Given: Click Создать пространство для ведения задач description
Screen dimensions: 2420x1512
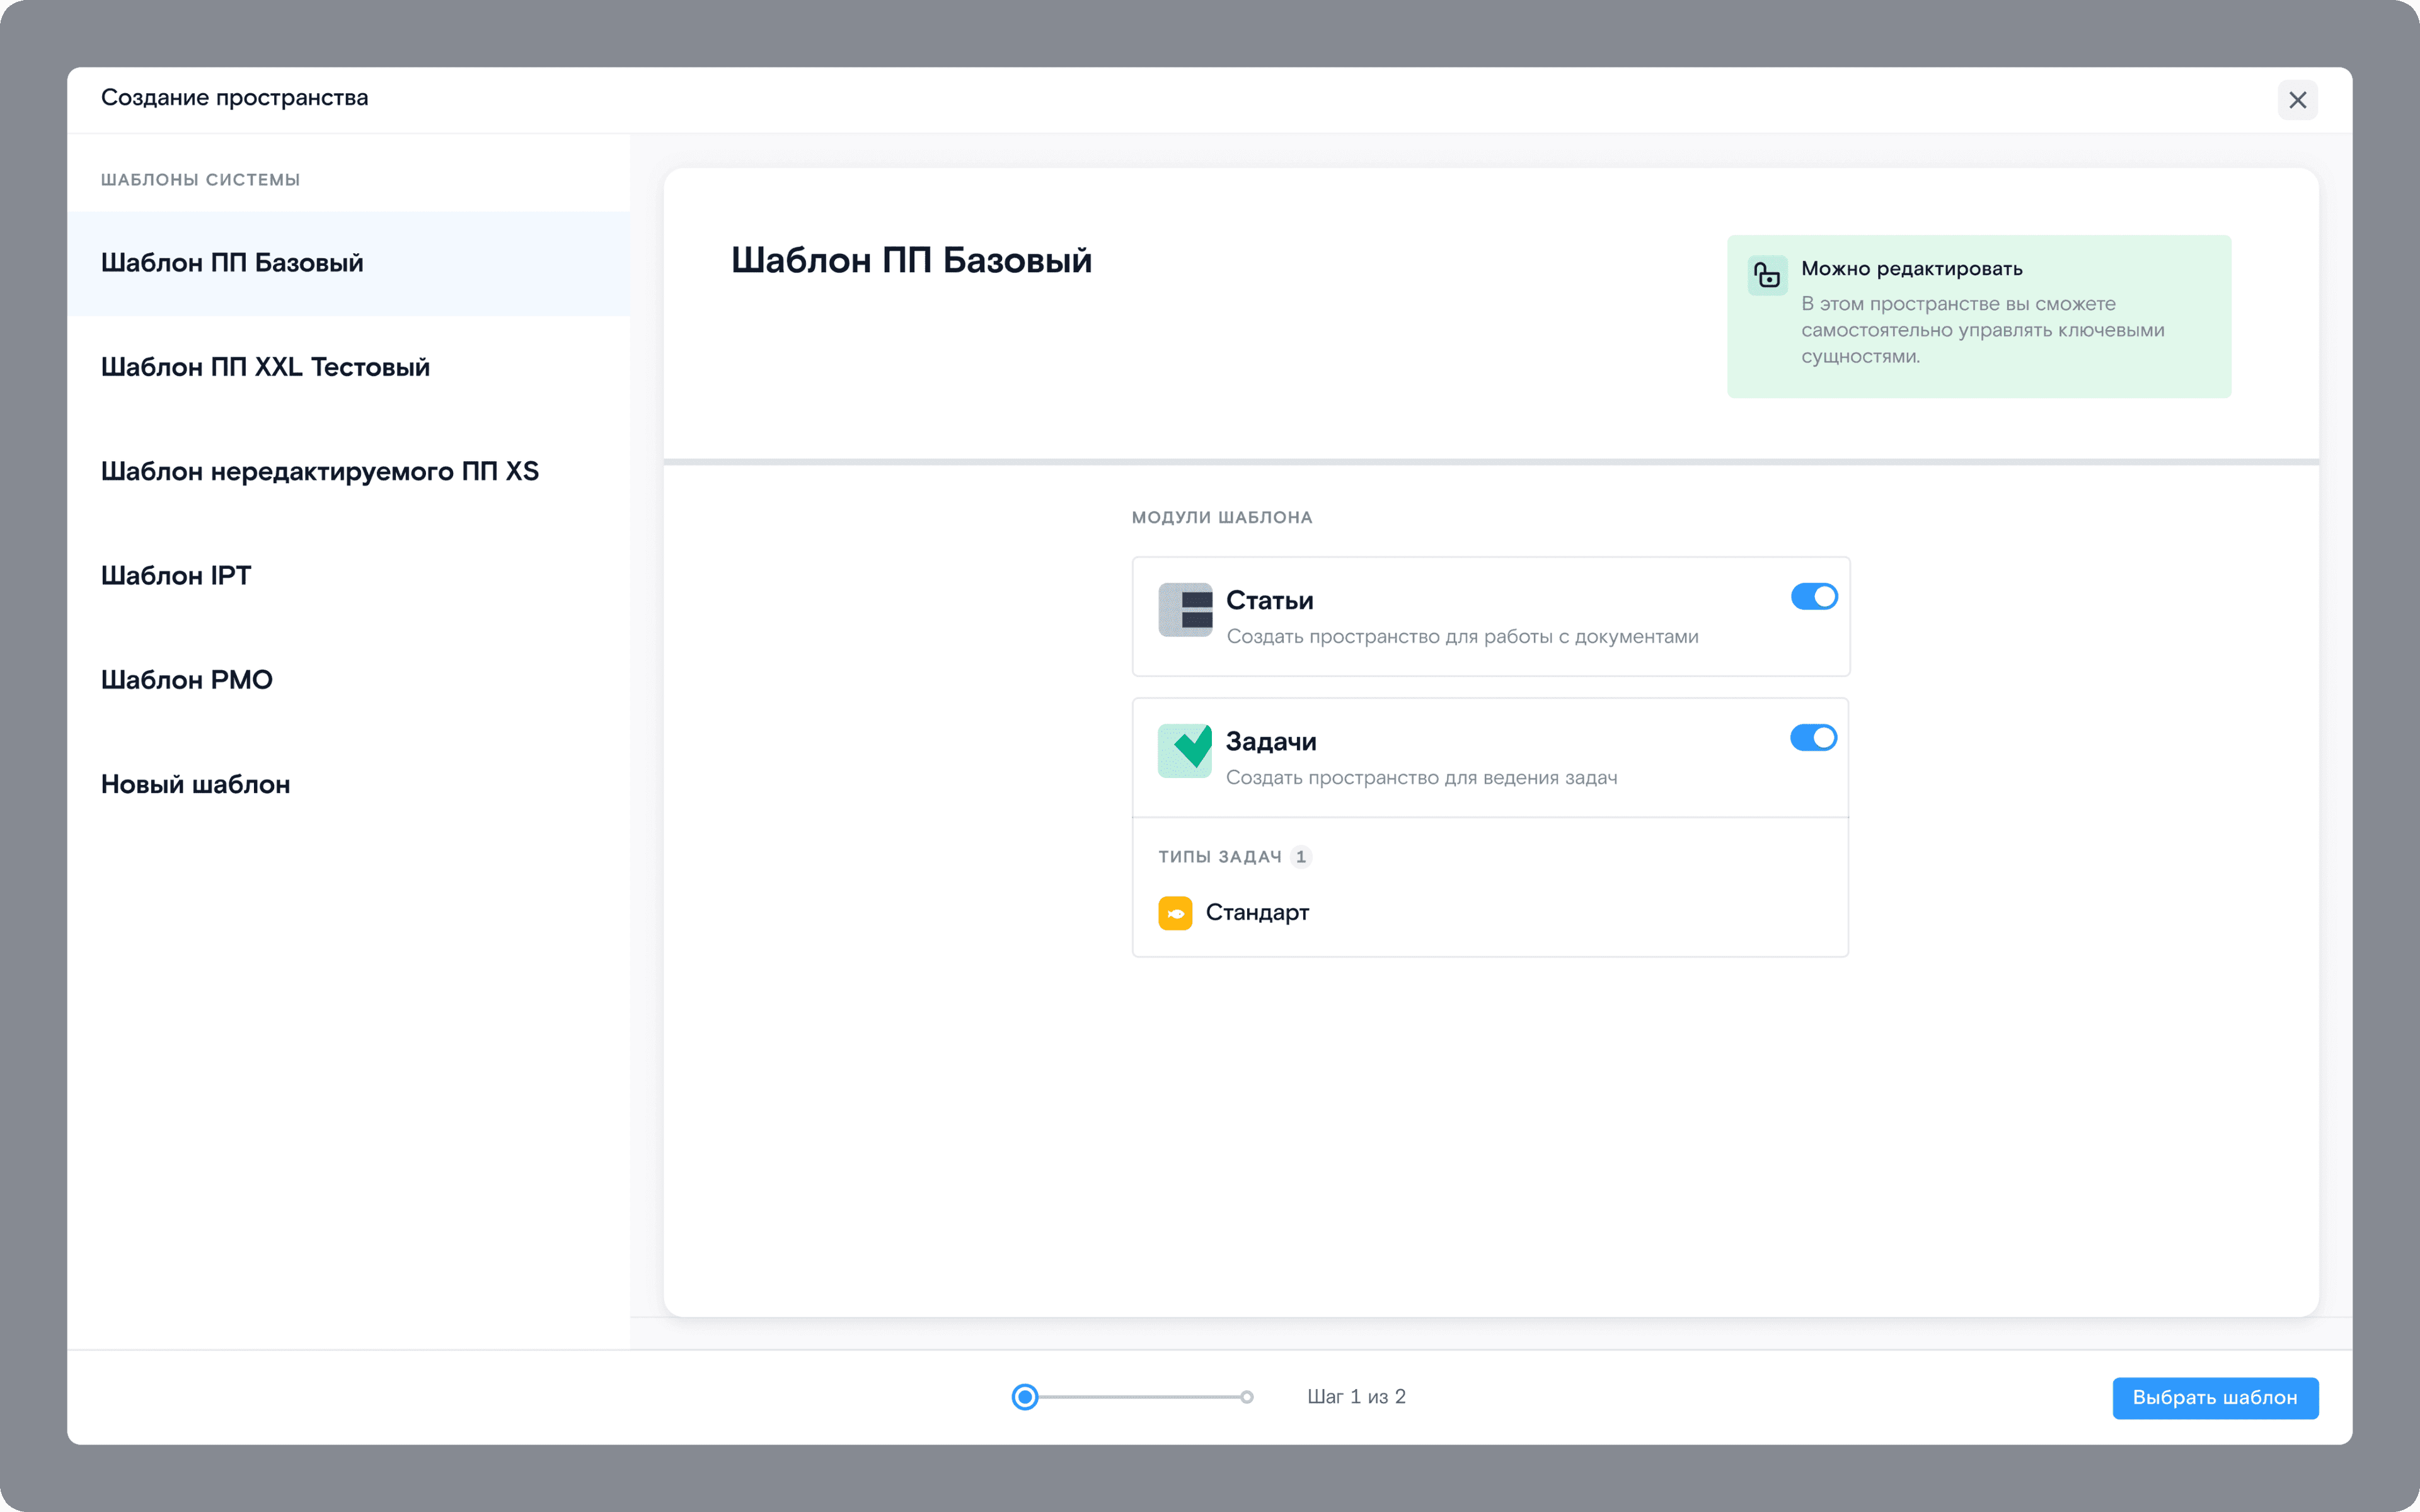Looking at the screenshot, I should click(1421, 778).
